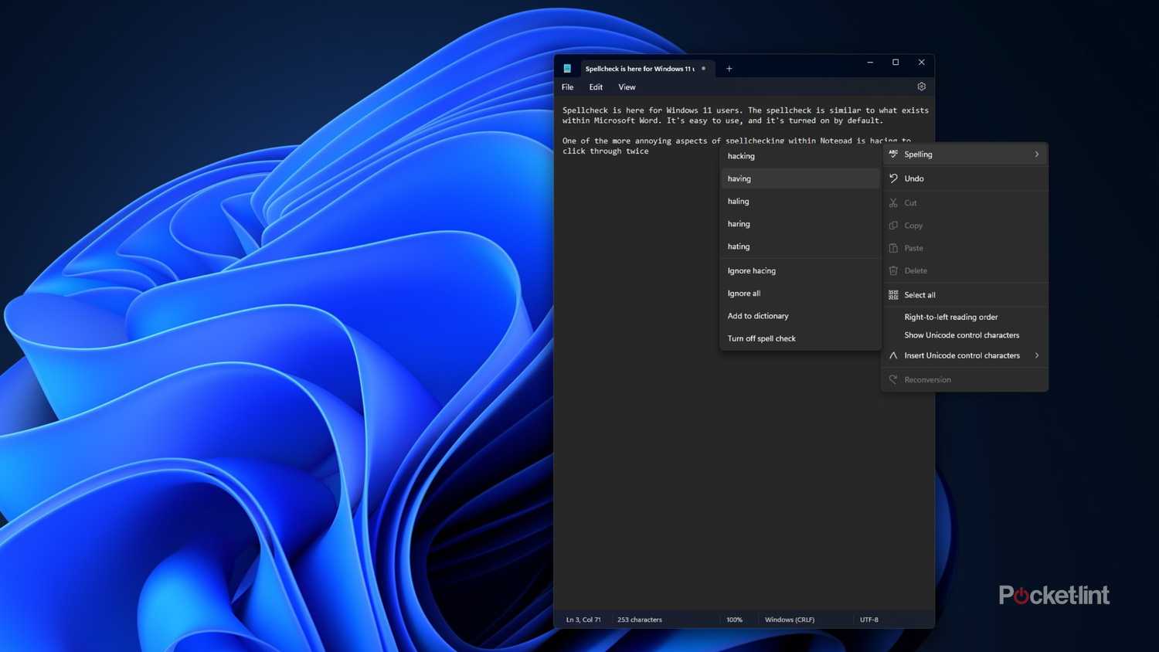Toggle Right-to-left reading order
The image size is (1159, 652).
pyautogui.click(x=950, y=317)
